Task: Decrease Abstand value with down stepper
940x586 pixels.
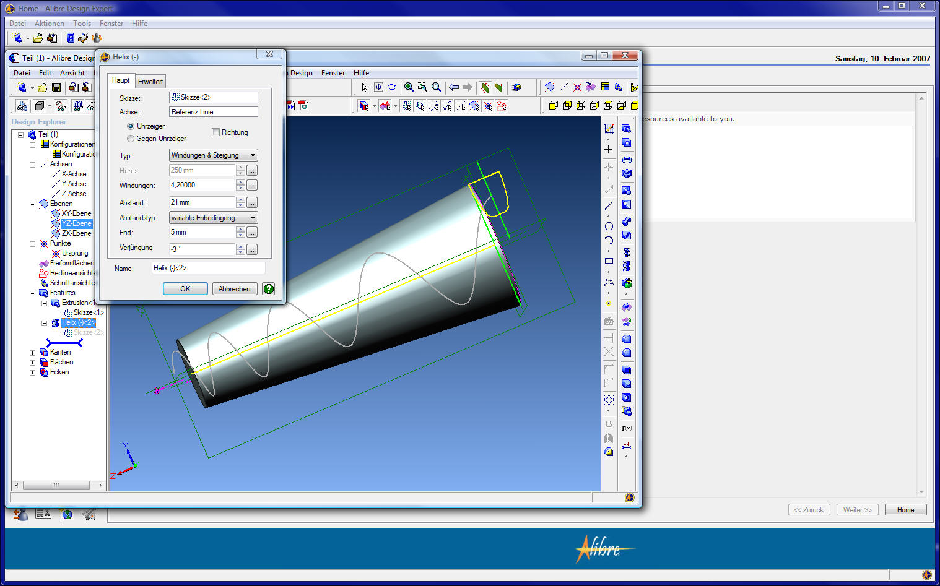Action: click(x=241, y=205)
